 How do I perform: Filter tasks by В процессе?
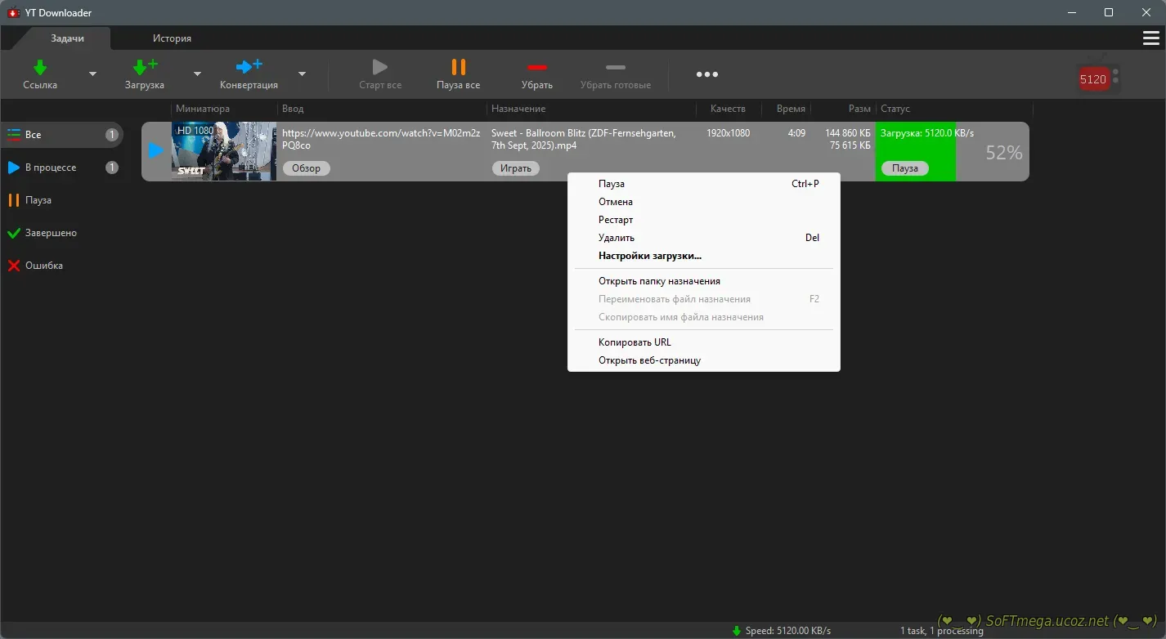[51, 168]
